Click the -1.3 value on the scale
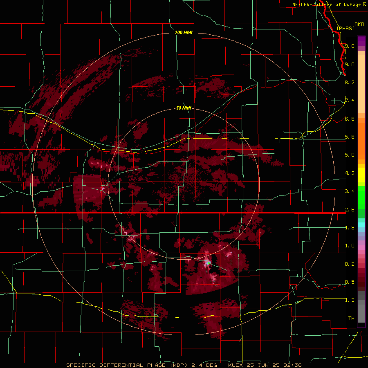 [x=348, y=300]
